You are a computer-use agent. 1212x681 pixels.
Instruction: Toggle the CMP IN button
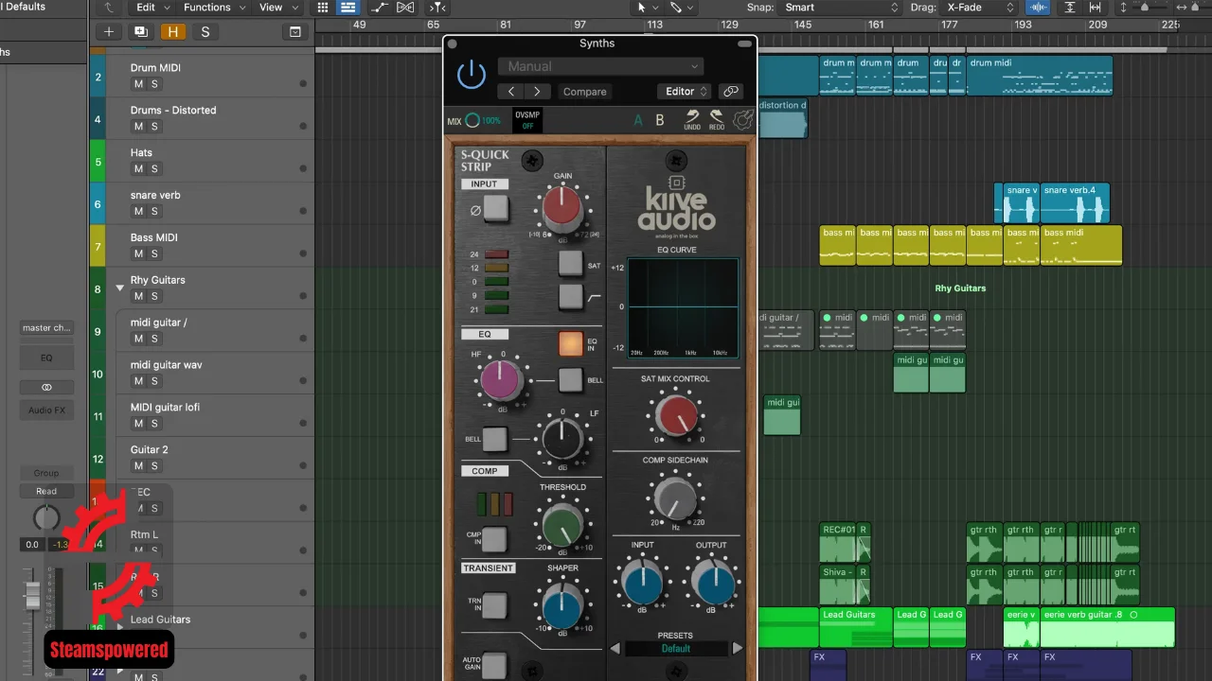coord(494,540)
